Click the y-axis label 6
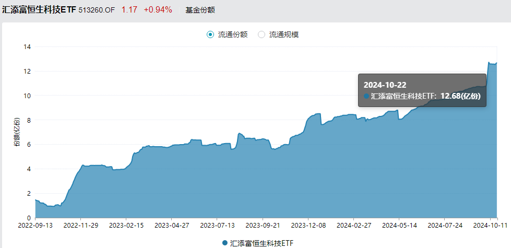 [29, 145]
